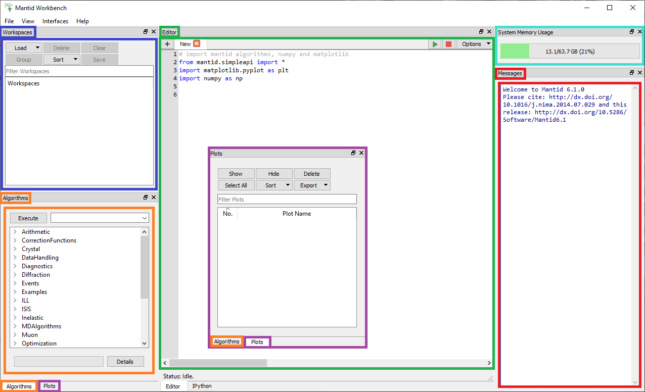The width and height of the screenshot is (645, 392).
Task: Float the Workspaces panel with the undock icon
Action: tap(146, 32)
